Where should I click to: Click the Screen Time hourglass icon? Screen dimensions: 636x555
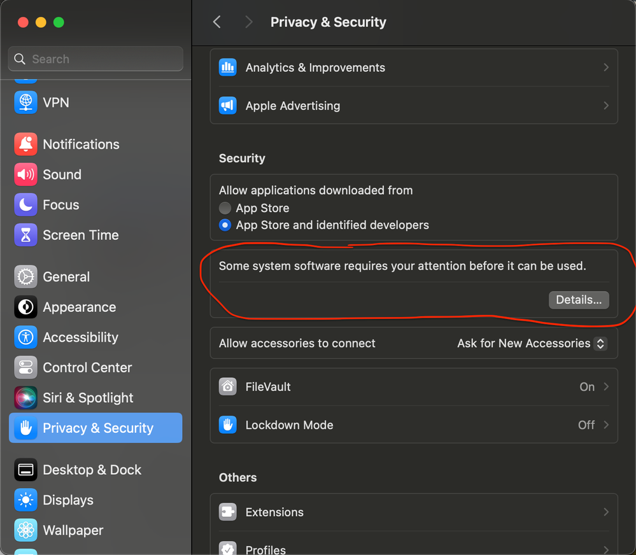(25, 235)
